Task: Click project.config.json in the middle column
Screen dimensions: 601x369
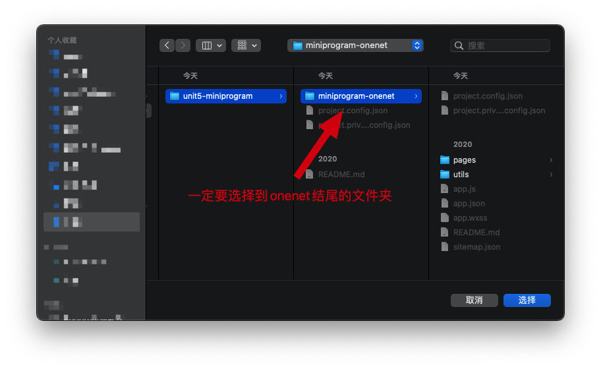Action: 353,111
